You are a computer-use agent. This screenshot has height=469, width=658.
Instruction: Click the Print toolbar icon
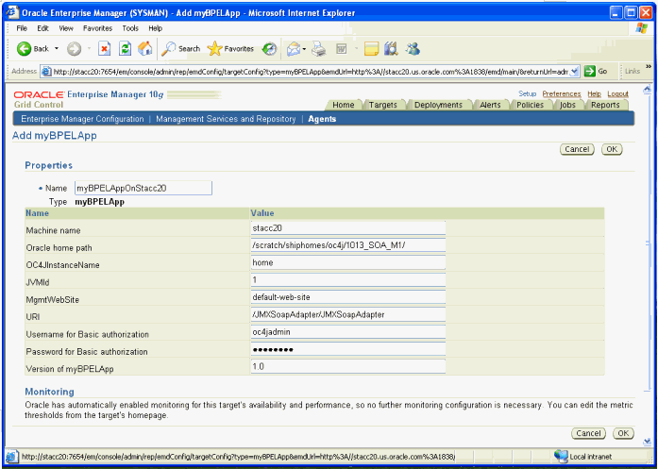pos(319,48)
